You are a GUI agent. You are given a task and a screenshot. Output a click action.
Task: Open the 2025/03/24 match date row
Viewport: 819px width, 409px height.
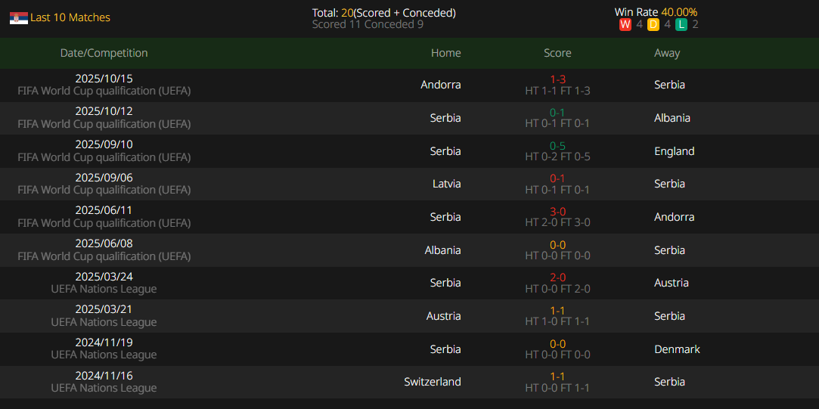point(104,277)
